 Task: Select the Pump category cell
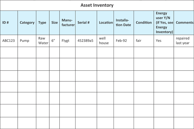tap(27, 41)
